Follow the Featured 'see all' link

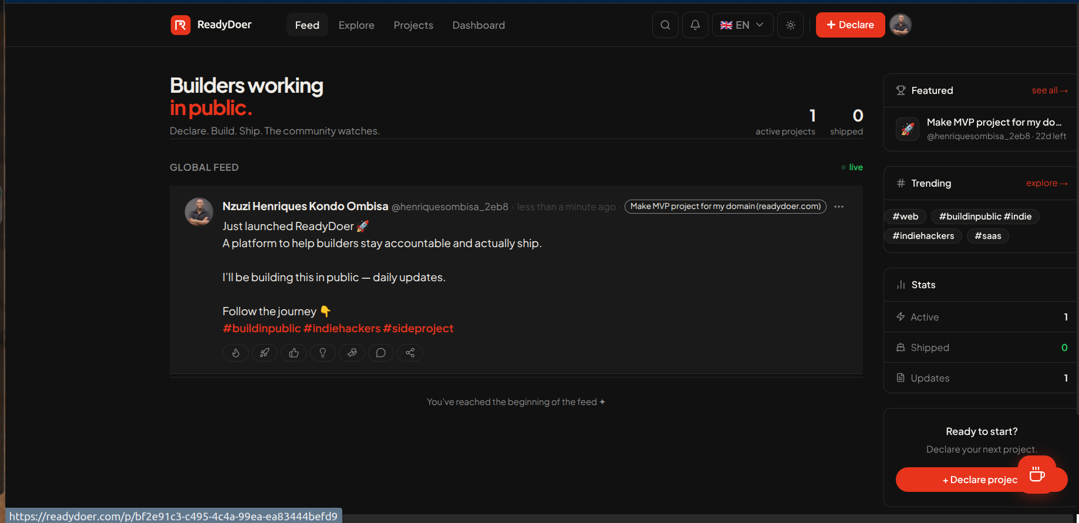tap(1049, 90)
